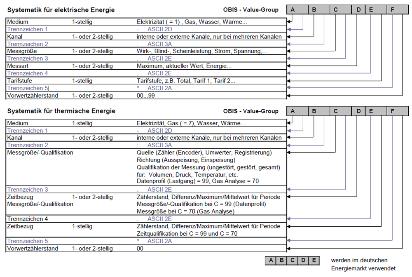Click "Vorwertzählerstand" in electrical table
The image size is (412, 277).
33,95
